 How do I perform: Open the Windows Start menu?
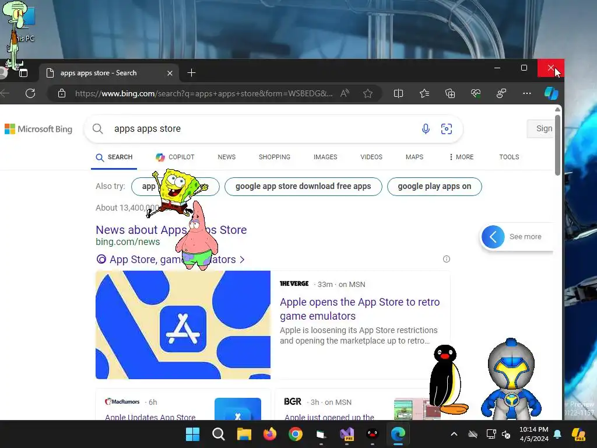pos(192,434)
